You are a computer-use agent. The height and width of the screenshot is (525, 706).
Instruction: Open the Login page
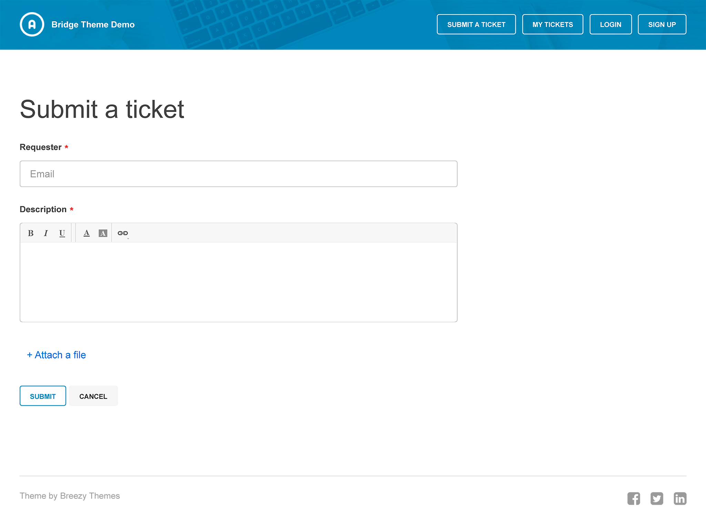tap(611, 24)
